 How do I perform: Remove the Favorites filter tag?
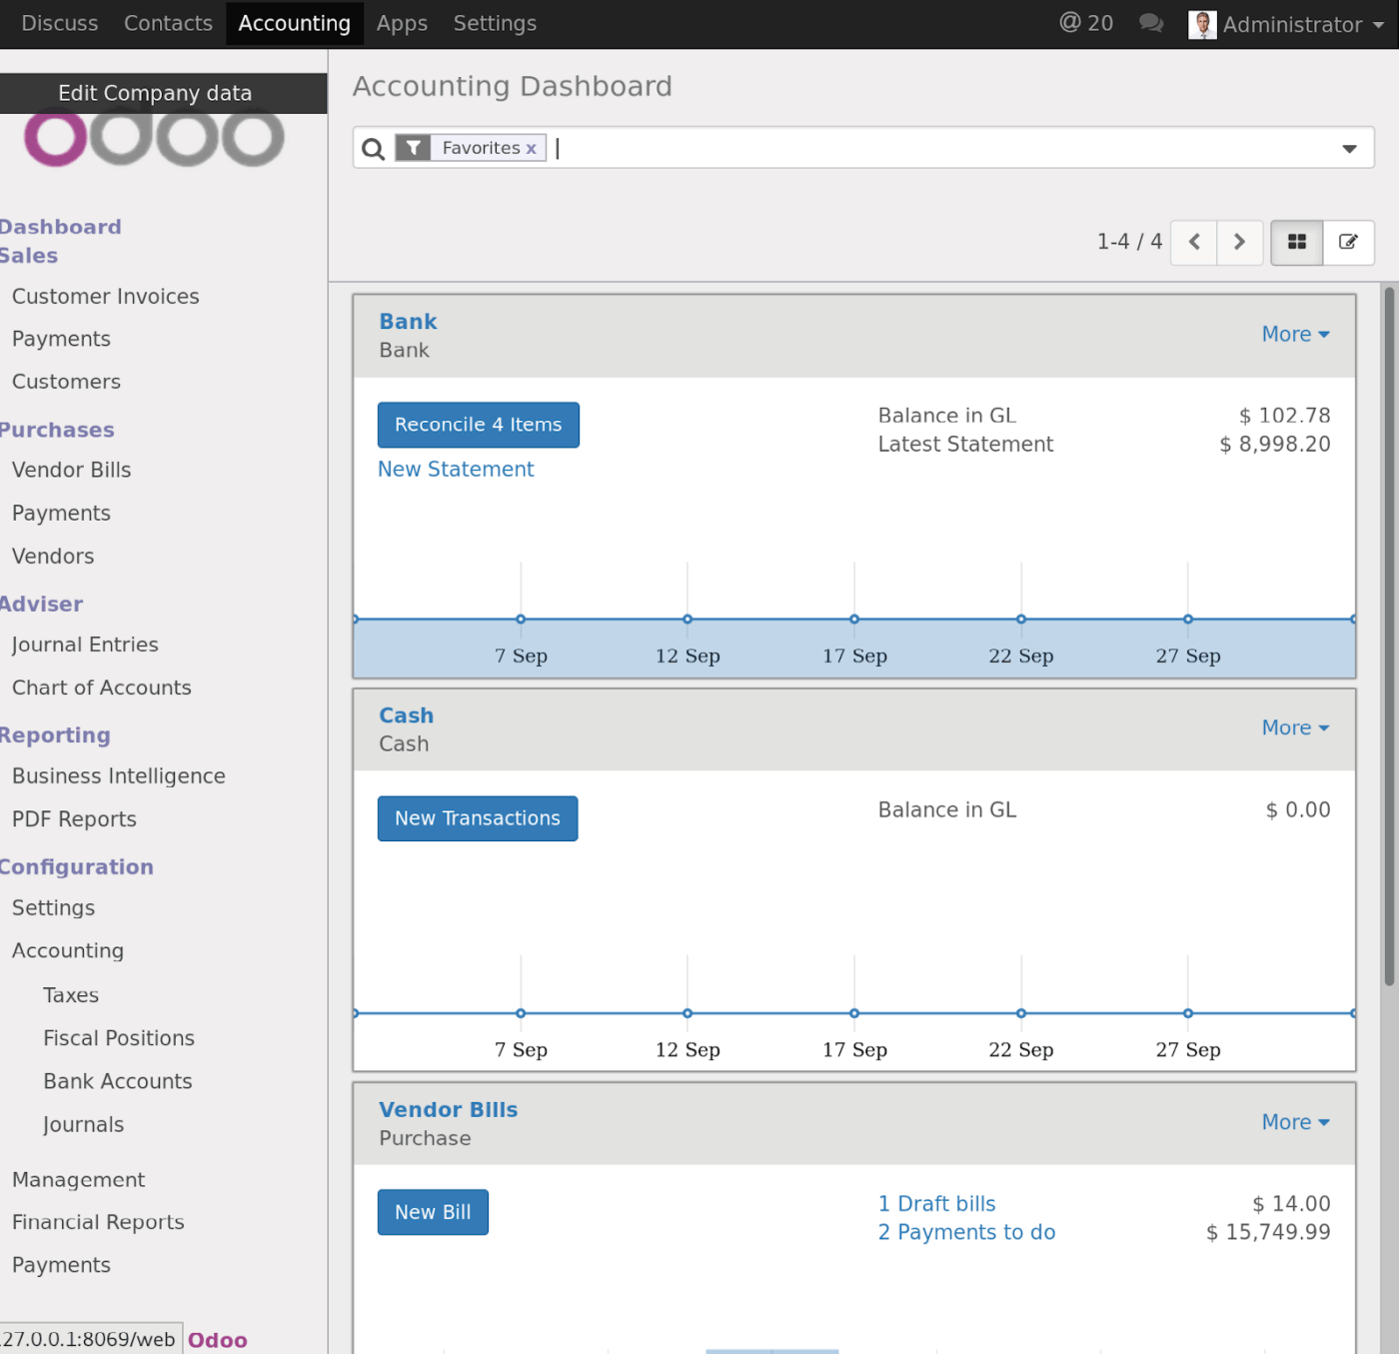tap(531, 147)
